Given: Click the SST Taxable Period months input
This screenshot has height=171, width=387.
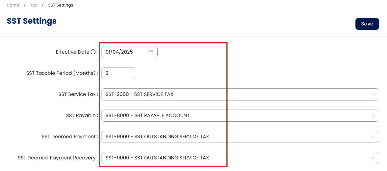Looking at the screenshot, I should [118, 73].
